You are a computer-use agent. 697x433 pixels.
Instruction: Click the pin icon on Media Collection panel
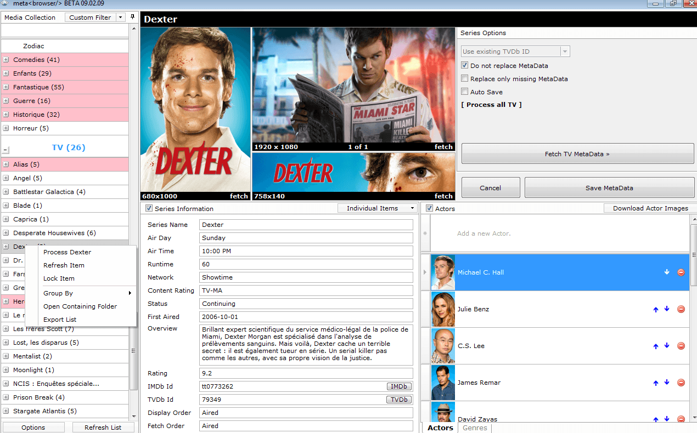tap(132, 17)
